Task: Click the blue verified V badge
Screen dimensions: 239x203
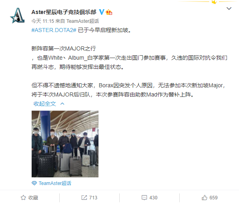Action: click(102, 12)
